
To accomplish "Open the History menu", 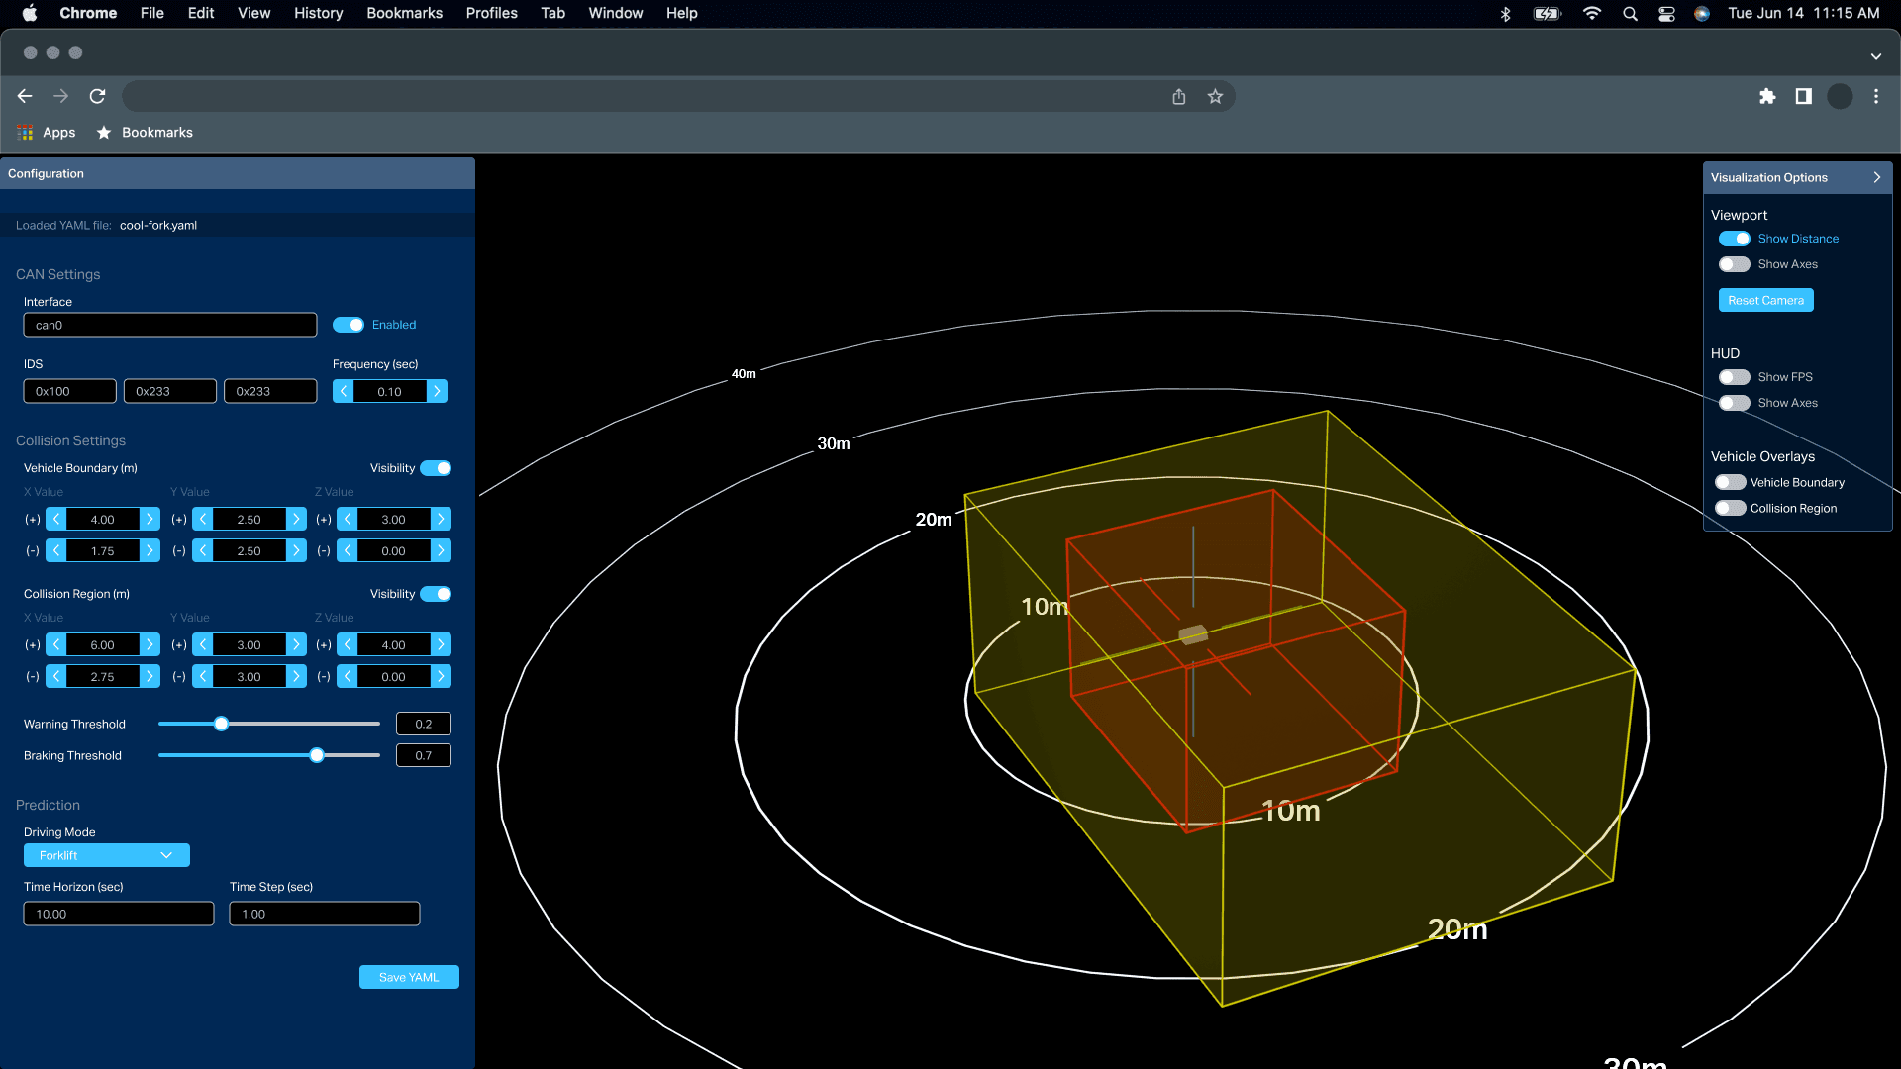I will click(x=318, y=13).
